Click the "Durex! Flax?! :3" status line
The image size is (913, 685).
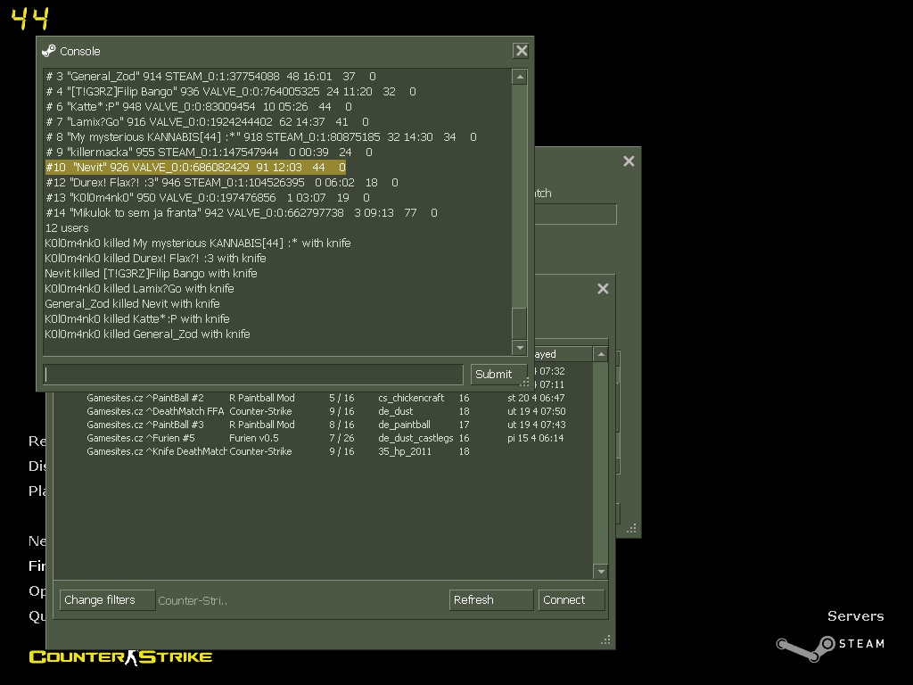coord(222,182)
